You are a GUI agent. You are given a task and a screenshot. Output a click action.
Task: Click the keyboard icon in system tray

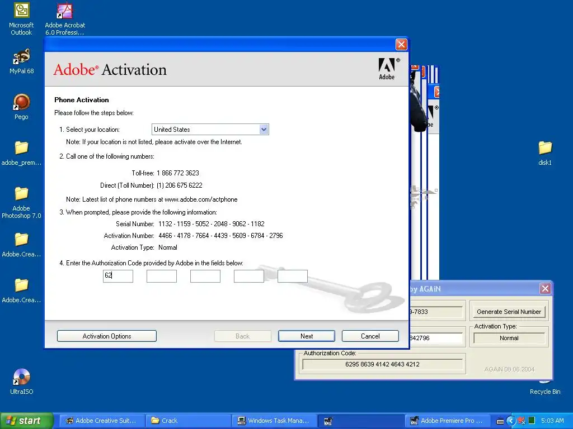tap(501, 421)
